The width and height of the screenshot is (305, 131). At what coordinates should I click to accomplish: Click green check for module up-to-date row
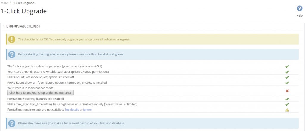tap(287, 66)
